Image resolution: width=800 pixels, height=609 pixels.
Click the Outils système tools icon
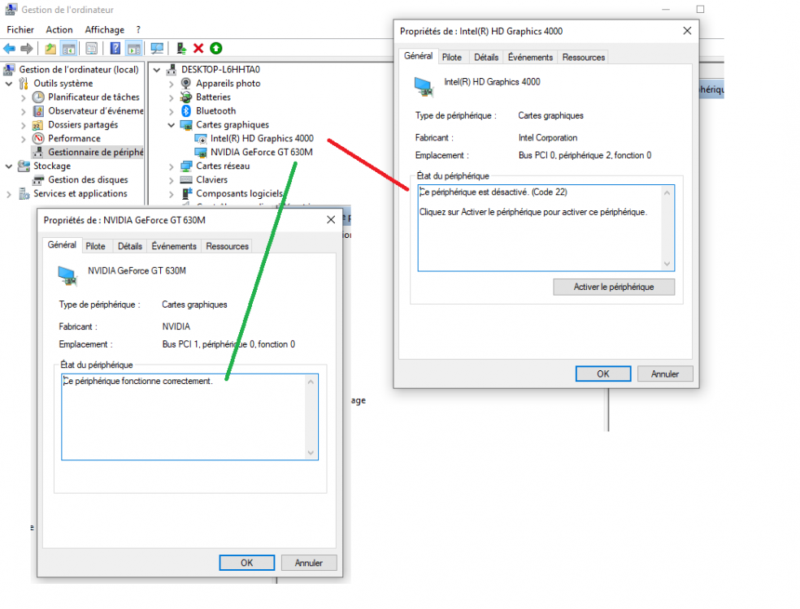coord(24,84)
